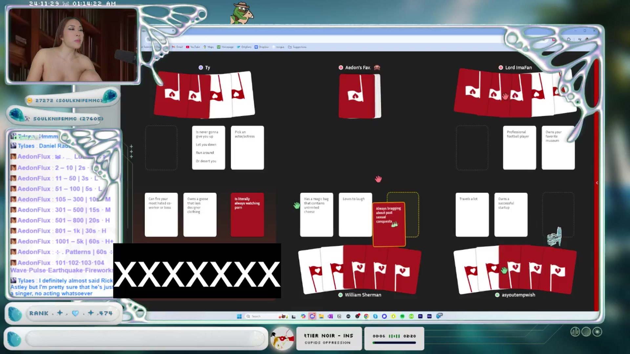Image resolution: width=630 pixels, height=354 pixels.
Task: Open Snapchat from the taskbar
Action: tap(393, 316)
